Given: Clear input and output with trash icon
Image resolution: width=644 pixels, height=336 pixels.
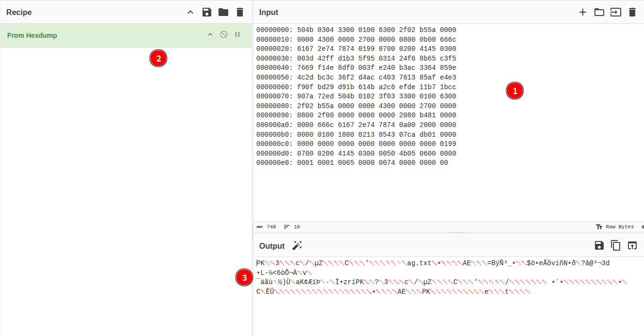Looking at the screenshot, I should point(632,12).
